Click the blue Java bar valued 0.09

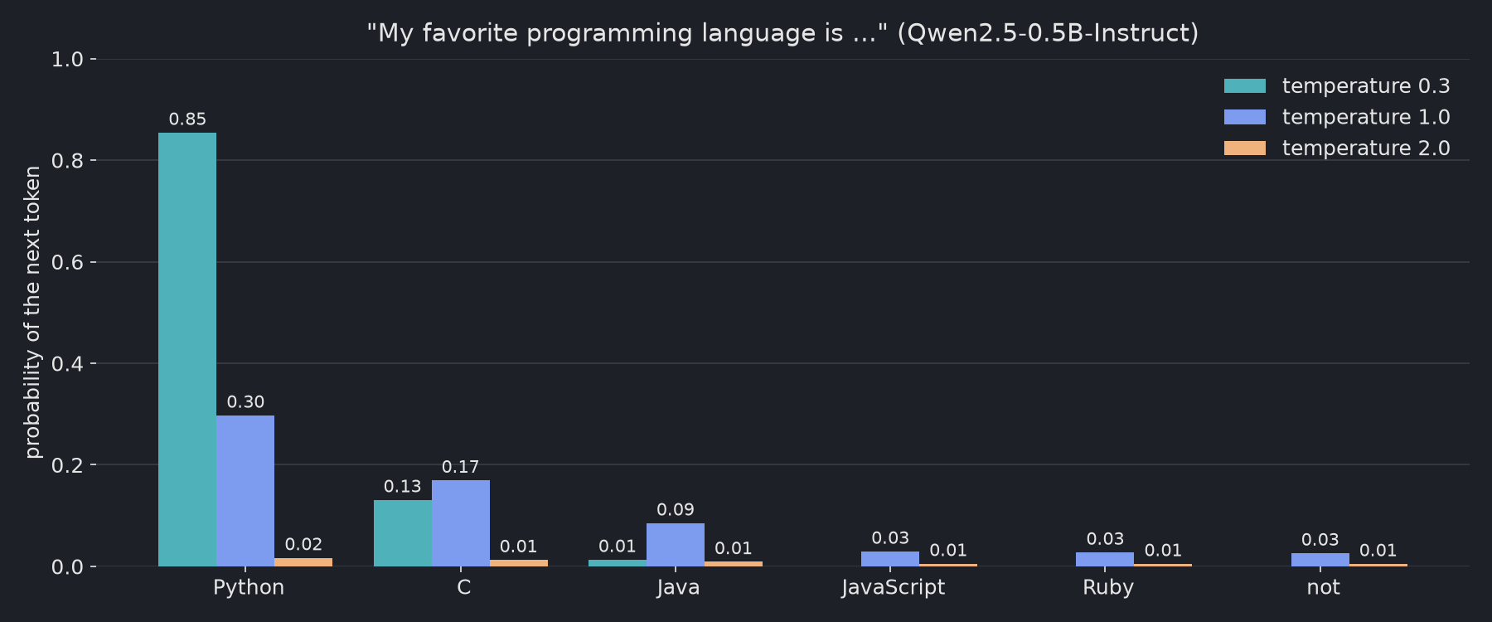(x=676, y=545)
